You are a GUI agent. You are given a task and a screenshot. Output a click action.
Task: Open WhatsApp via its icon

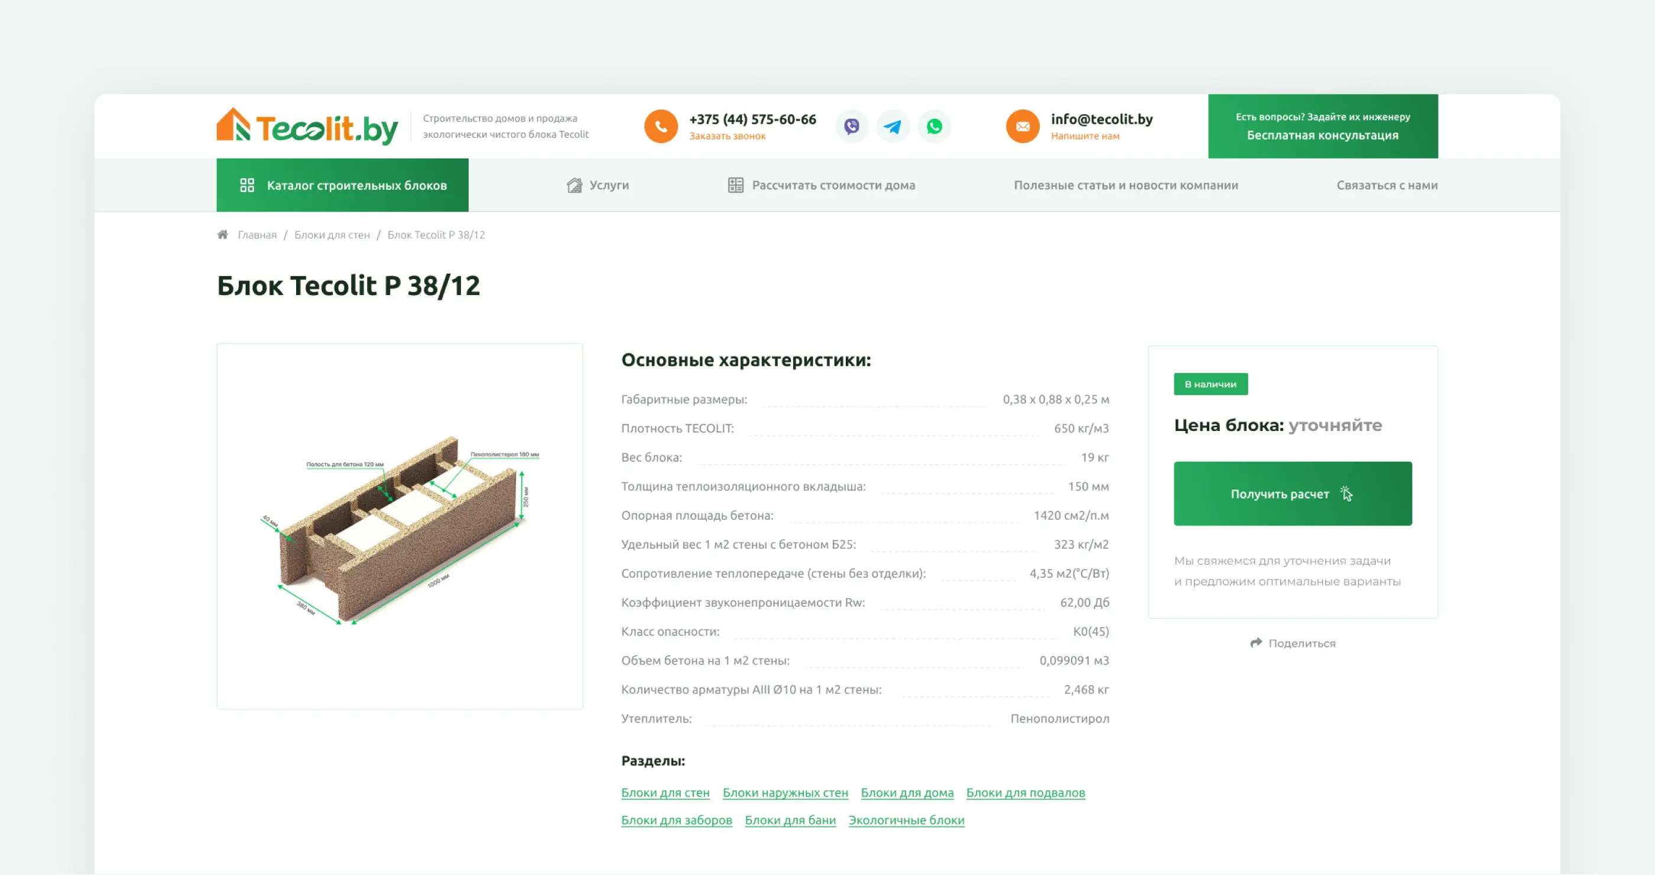point(935,126)
